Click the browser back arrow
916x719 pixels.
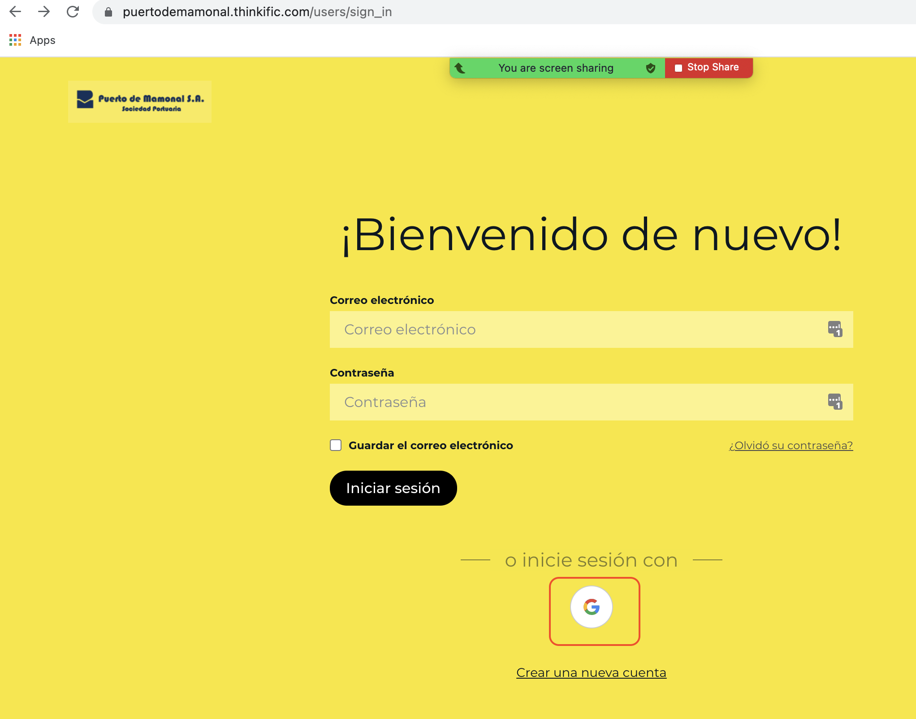tap(15, 12)
